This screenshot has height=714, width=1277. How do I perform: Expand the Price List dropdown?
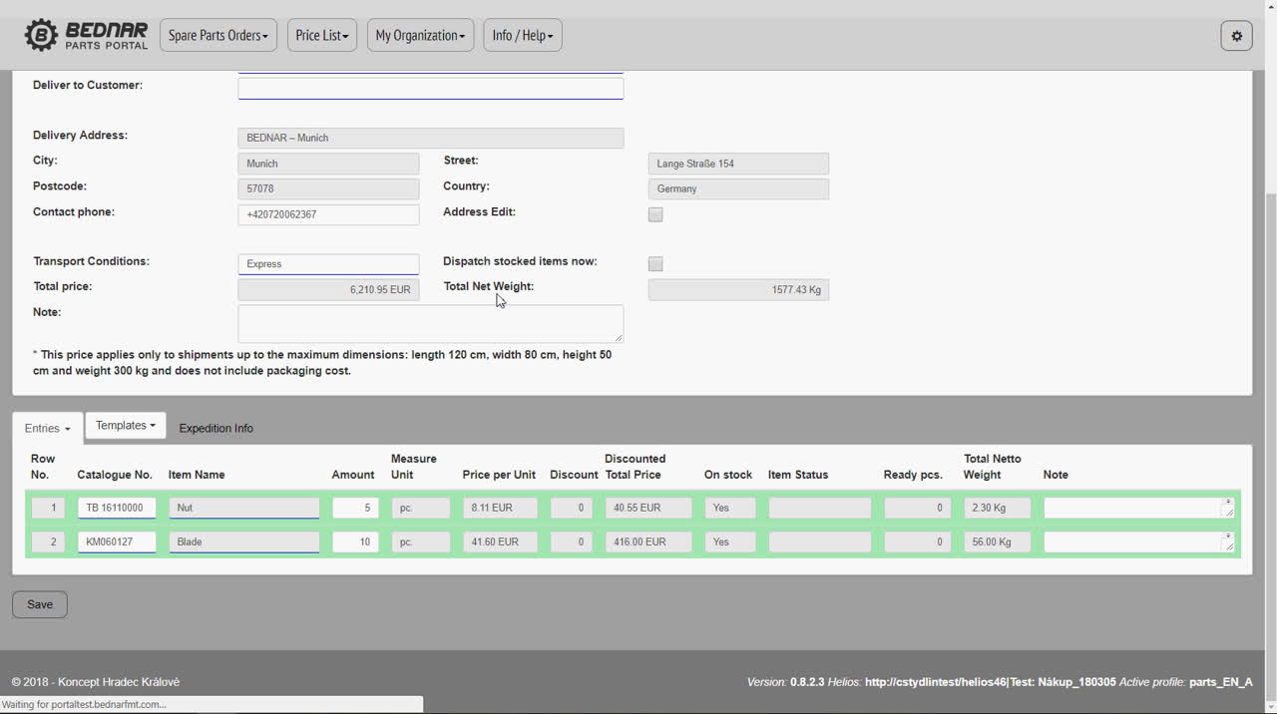pos(321,36)
